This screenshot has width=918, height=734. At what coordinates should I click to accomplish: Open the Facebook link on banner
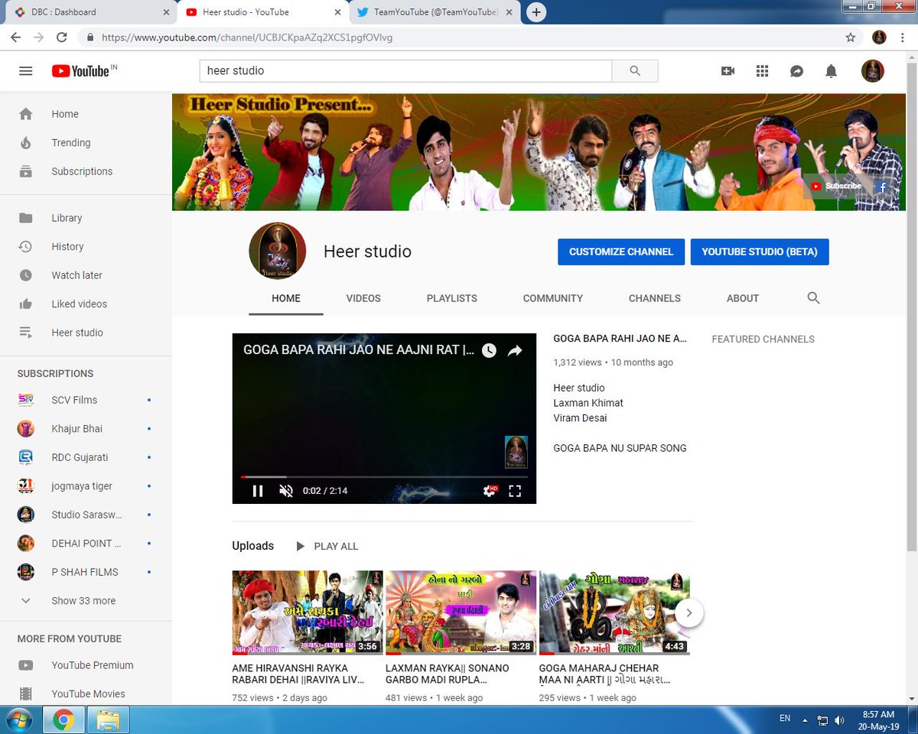882,187
